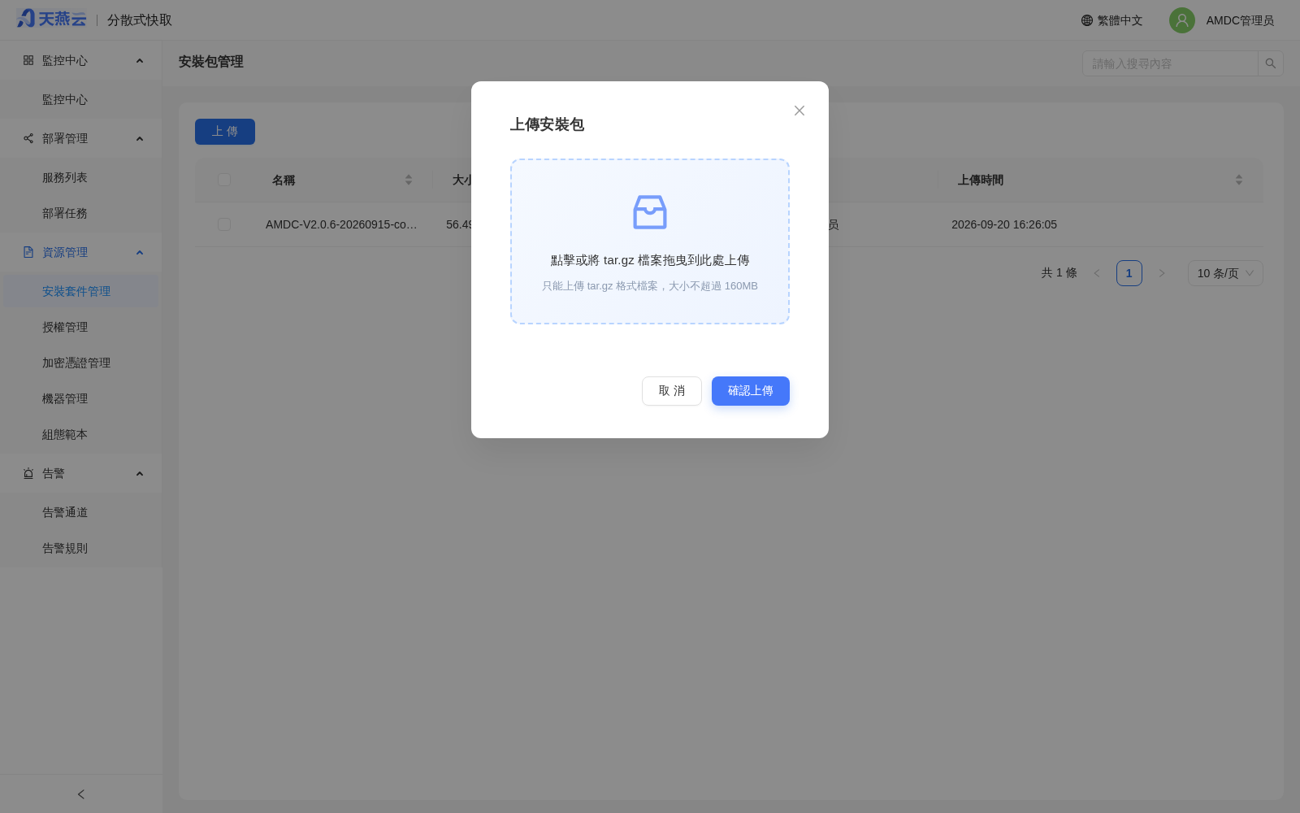Go to the previous page arrow
1300x813 pixels.
tap(1097, 273)
